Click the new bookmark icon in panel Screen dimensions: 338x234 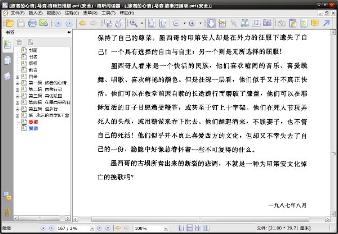[x=31, y=42]
